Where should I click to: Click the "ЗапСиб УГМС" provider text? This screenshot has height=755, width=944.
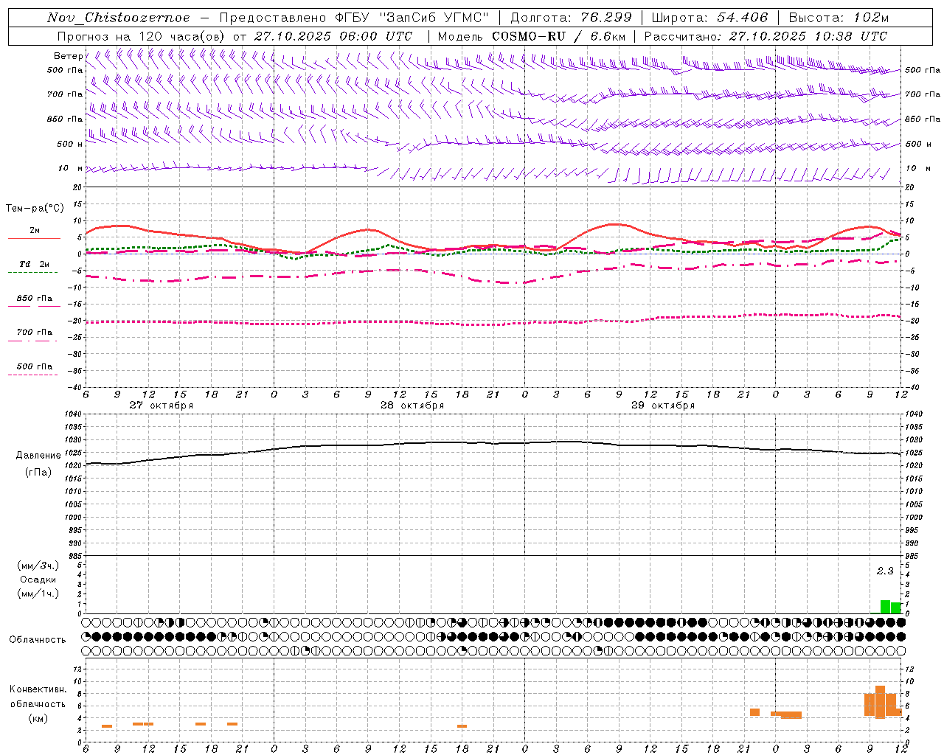434,18
